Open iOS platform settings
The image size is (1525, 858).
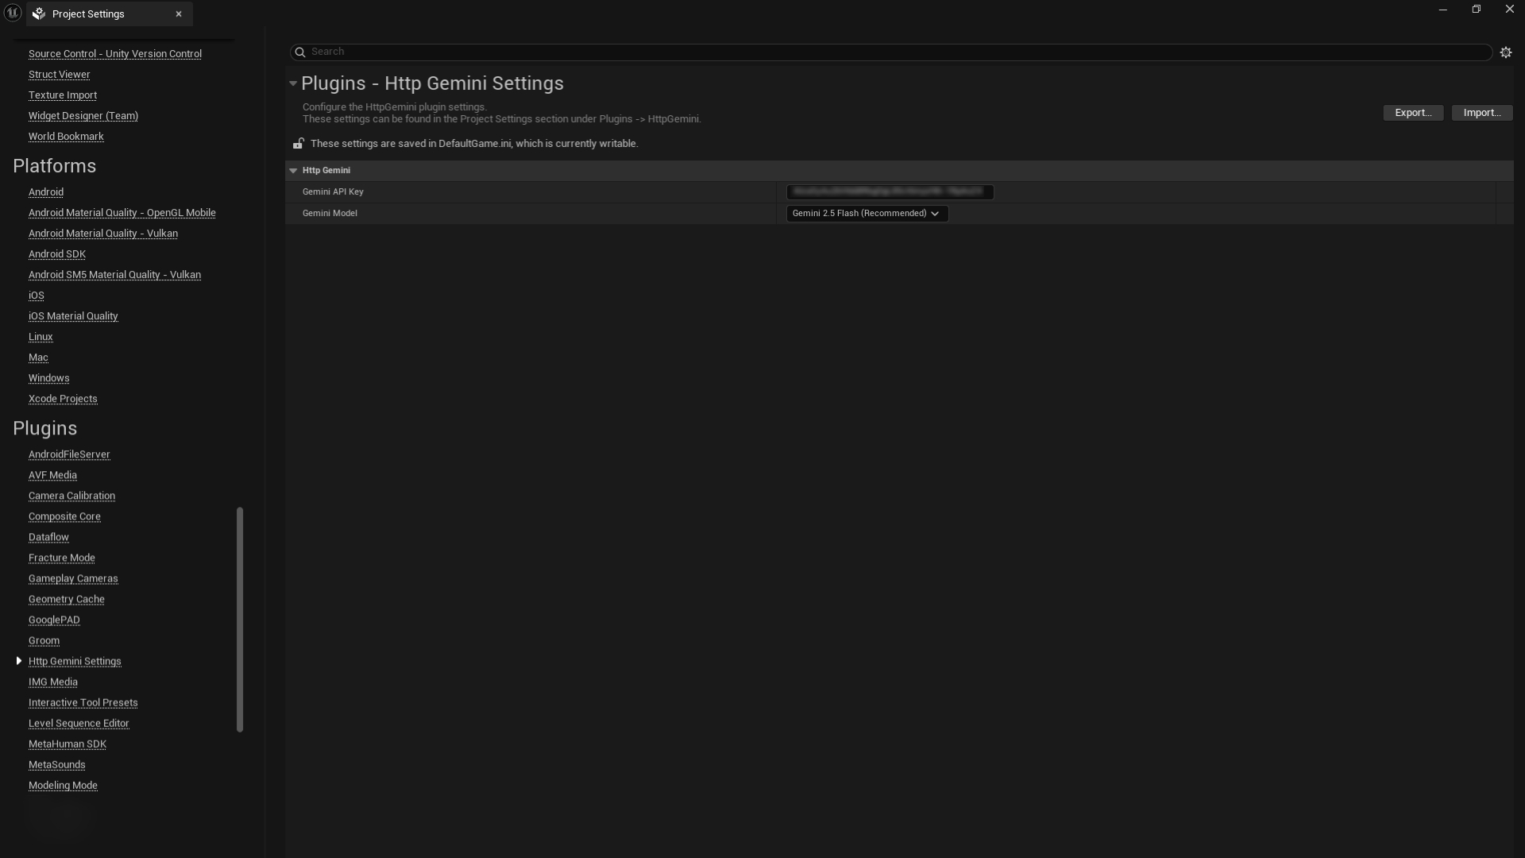coord(37,296)
